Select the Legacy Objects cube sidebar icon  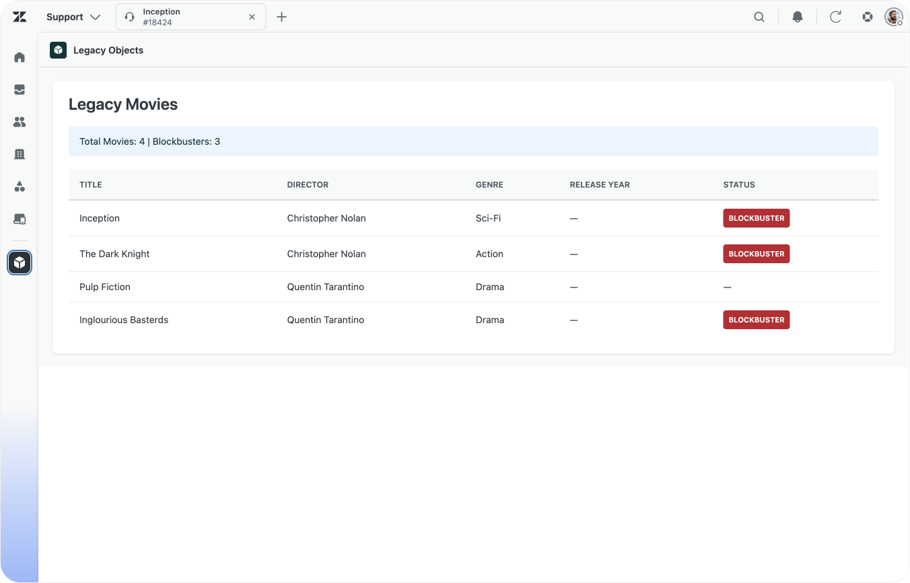20,263
